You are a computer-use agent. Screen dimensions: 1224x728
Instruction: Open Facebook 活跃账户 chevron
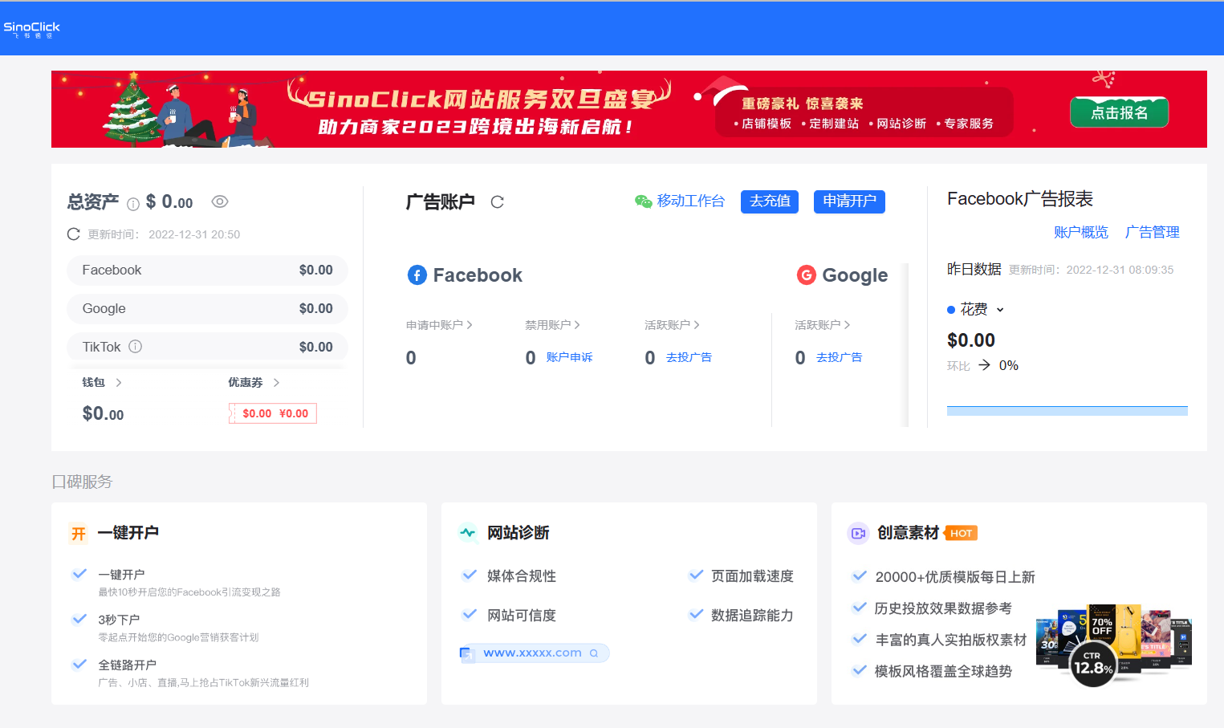click(x=697, y=325)
